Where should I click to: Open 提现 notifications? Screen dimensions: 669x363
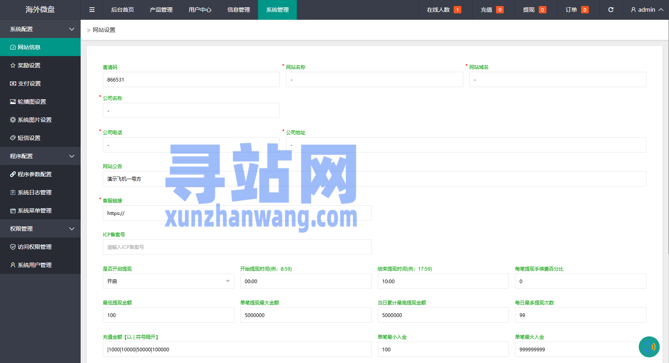[534, 10]
